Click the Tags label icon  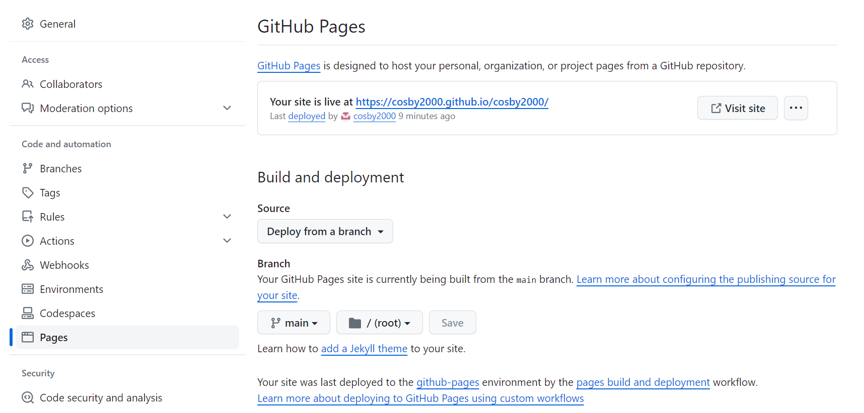(28, 192)
